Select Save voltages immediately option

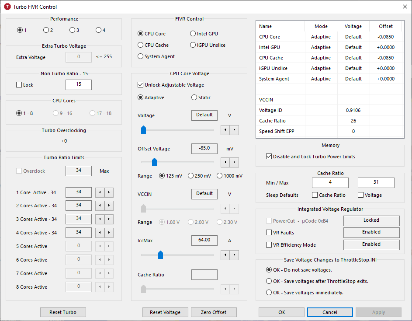point(269,293)
